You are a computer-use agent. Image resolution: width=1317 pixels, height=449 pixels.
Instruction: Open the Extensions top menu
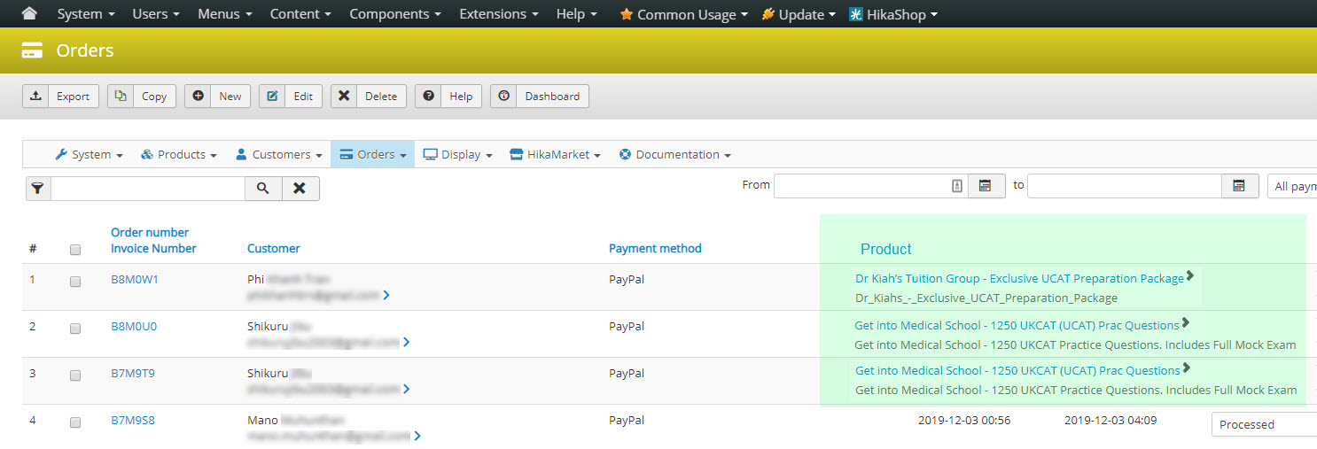(x=497, y=14)
